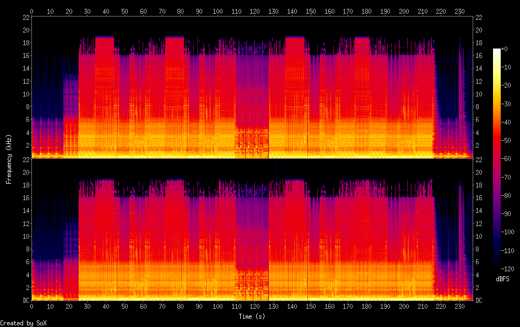Click the '-110' dBFS scale label
Image resolution: width=520 pixels, height=327 pixels.
point(507,251)
